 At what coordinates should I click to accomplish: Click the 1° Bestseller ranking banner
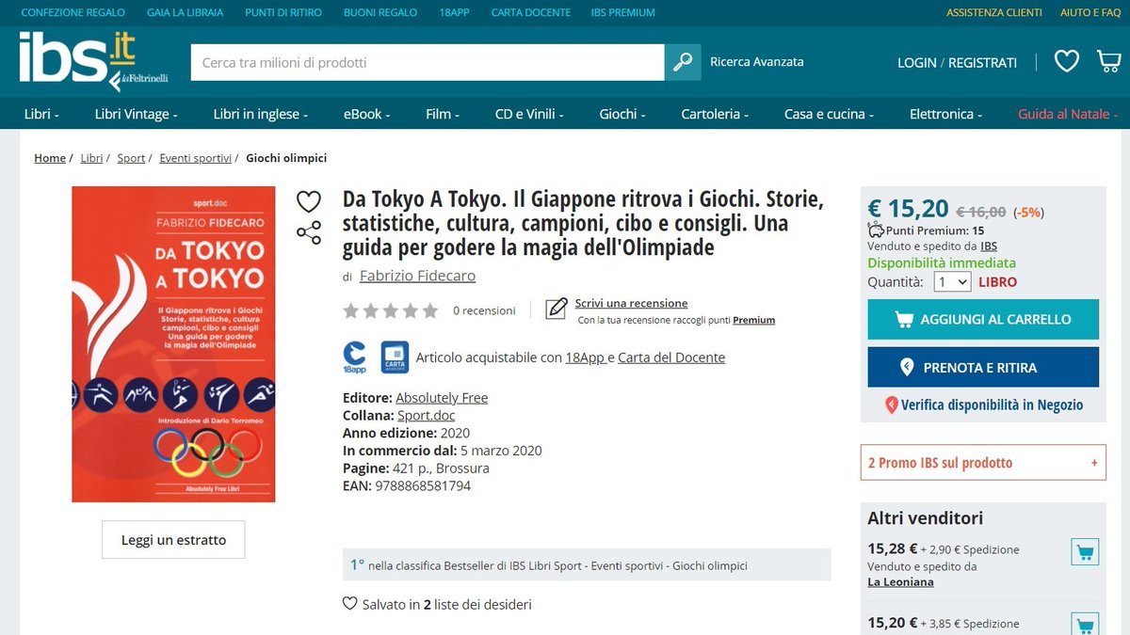587,565
